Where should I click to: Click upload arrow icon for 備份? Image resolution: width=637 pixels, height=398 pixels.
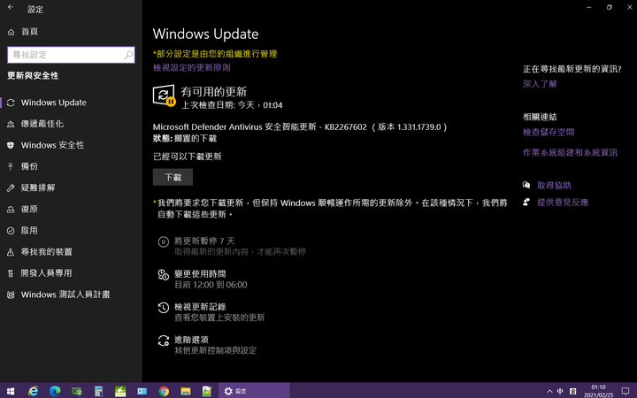point(11,166)
